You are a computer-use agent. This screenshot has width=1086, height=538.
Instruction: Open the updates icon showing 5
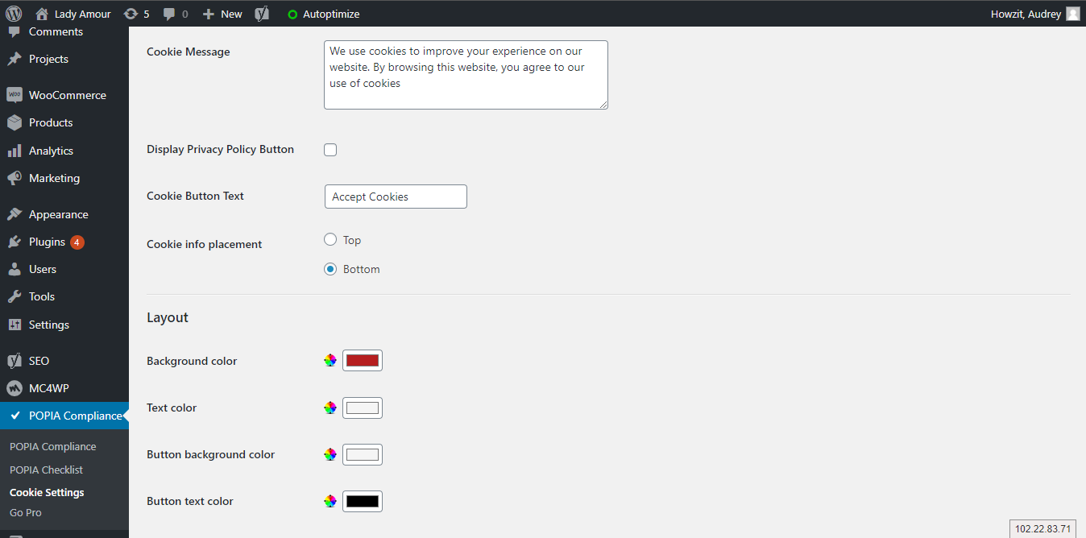pos(131,14)
